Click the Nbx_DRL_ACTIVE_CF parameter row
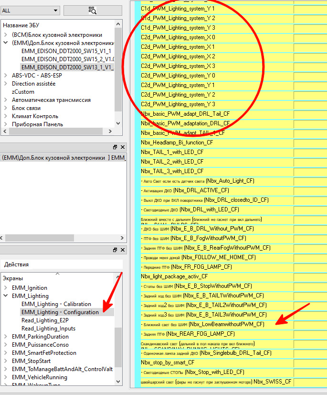This screenshot has height=395, width=327. coord(201,190)
